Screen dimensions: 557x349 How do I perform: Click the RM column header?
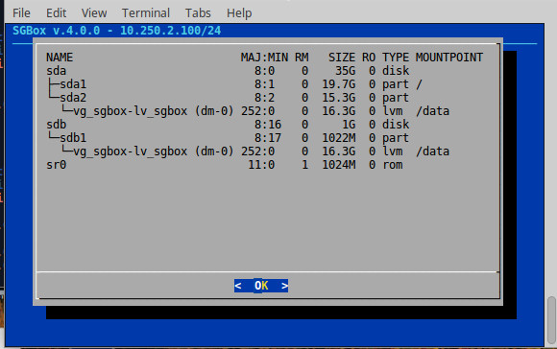tap(302, 58)
